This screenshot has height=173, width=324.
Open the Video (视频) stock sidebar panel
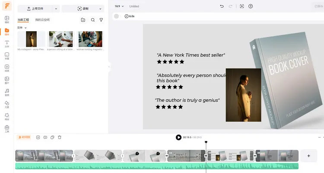click(x=7, y=68)
